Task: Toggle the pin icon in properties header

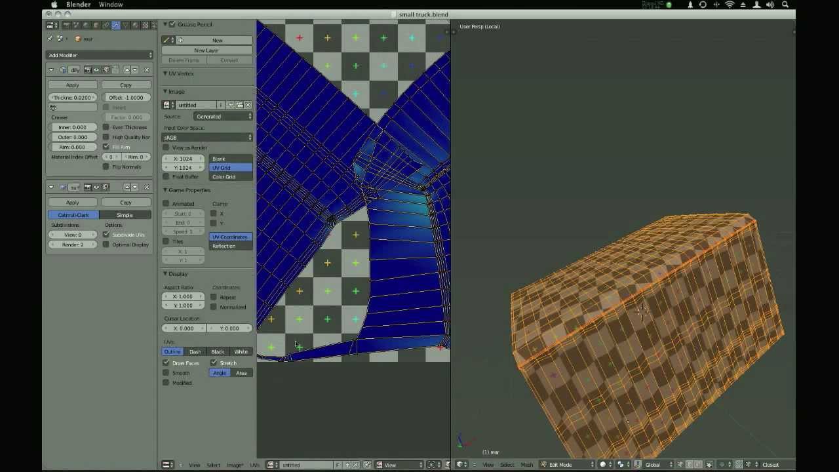Action: [50, 39]
